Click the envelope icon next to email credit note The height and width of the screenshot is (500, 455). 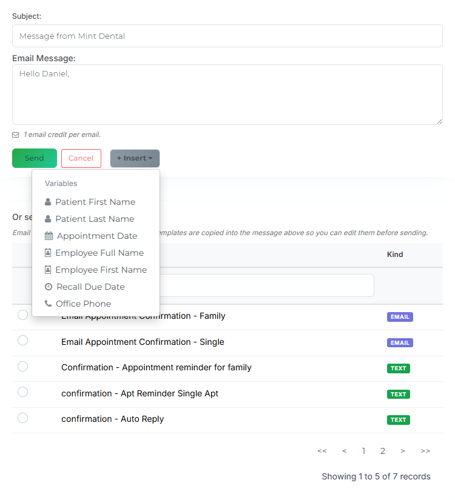click(16, 135)
